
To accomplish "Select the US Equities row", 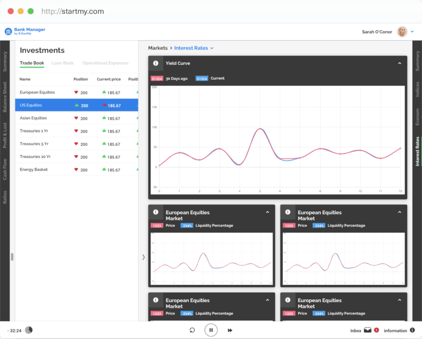I will 76,105.
